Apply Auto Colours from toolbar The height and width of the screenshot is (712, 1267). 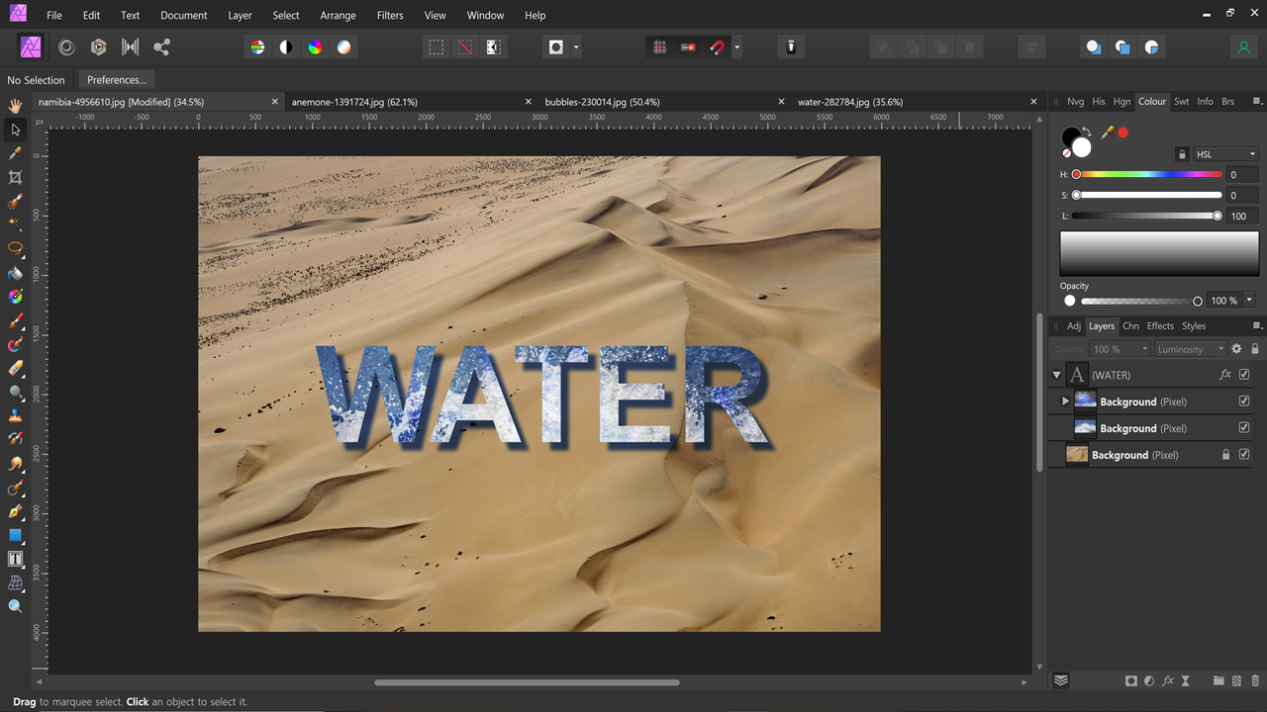(315, 46)
